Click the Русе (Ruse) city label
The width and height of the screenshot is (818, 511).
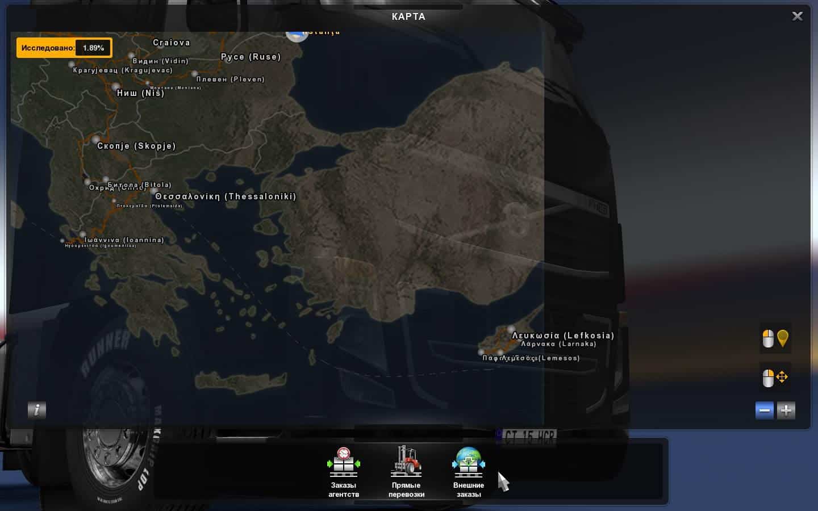[251, 57]
